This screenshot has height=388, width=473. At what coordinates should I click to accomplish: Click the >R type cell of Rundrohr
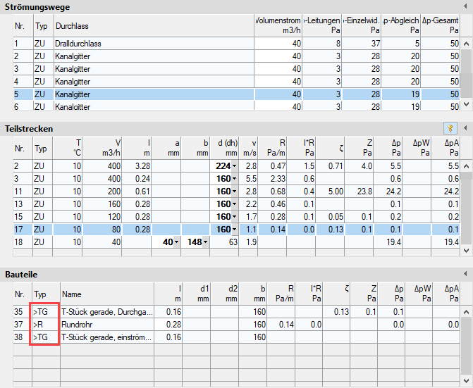[x=46, y=325]
